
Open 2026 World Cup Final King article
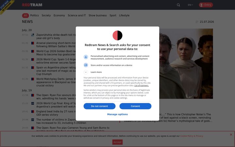pyautogui.click(x=56, y=105)
